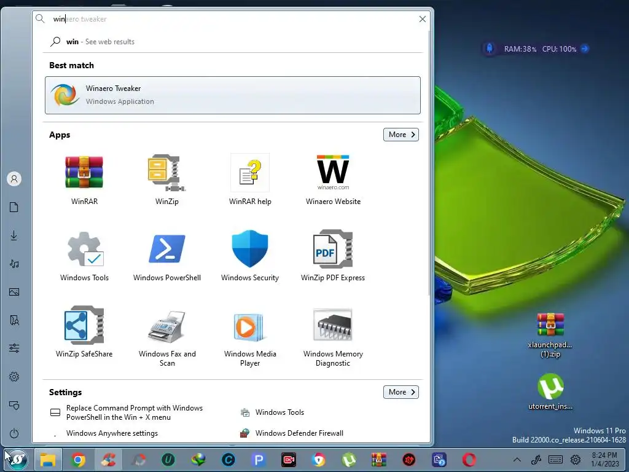
Task: Open WinRAR help app
Action: pyautogui.click(x=250, y=180)
